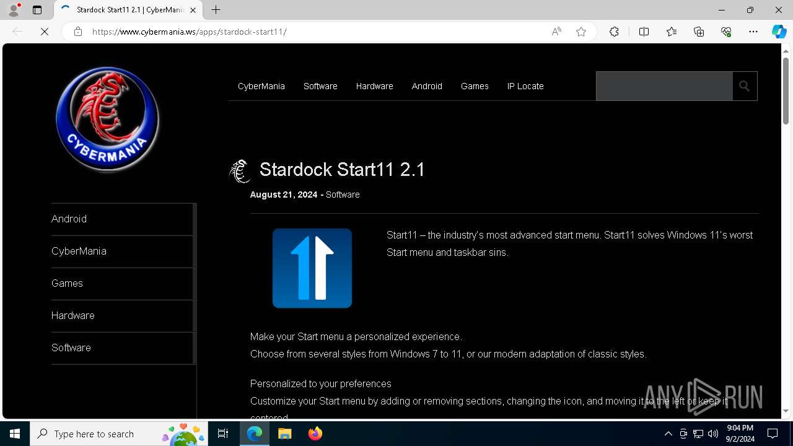This screenshot has height=446, width=793.
Task: Open Browser essentials heart icon
Action: [x=726, y=32]
